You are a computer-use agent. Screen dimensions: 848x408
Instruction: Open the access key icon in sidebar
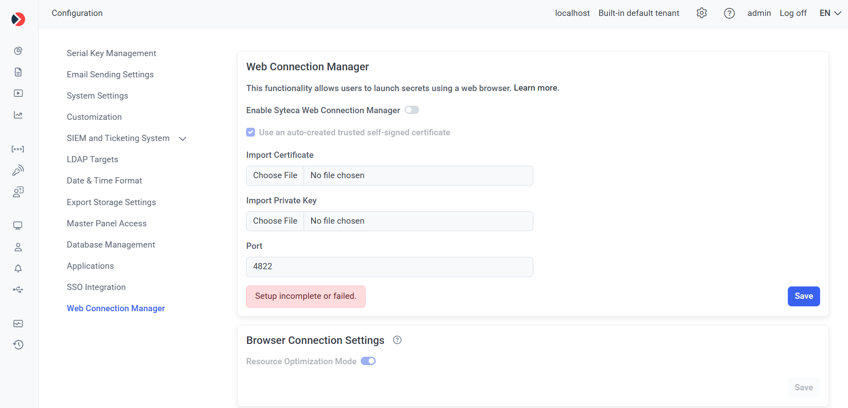(x=18, y=170)
